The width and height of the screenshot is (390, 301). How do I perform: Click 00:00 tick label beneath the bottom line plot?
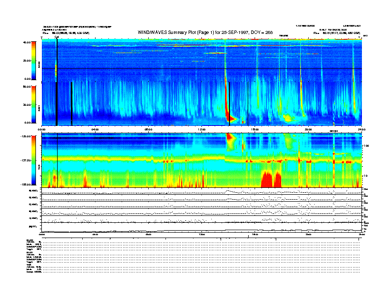click(42, 234)
